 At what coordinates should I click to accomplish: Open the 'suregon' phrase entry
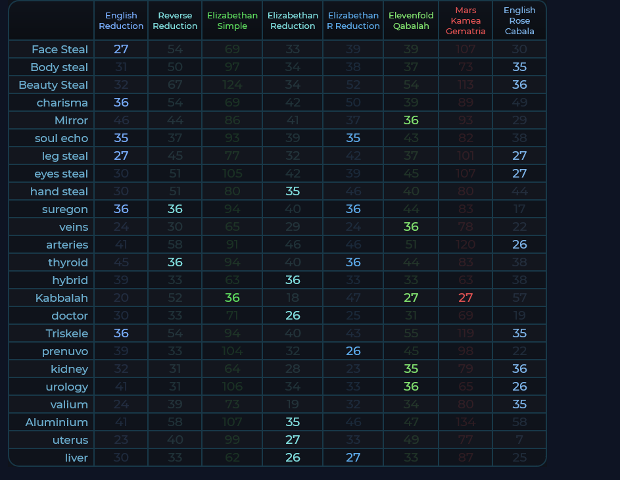[x=64, y=209]
